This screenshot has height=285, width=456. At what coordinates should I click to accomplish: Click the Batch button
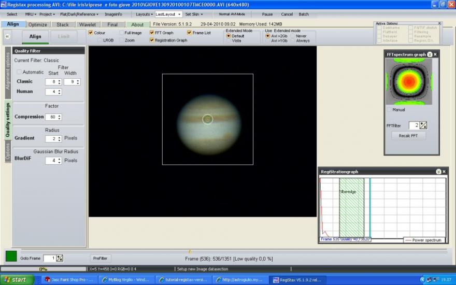pos(304,15)
